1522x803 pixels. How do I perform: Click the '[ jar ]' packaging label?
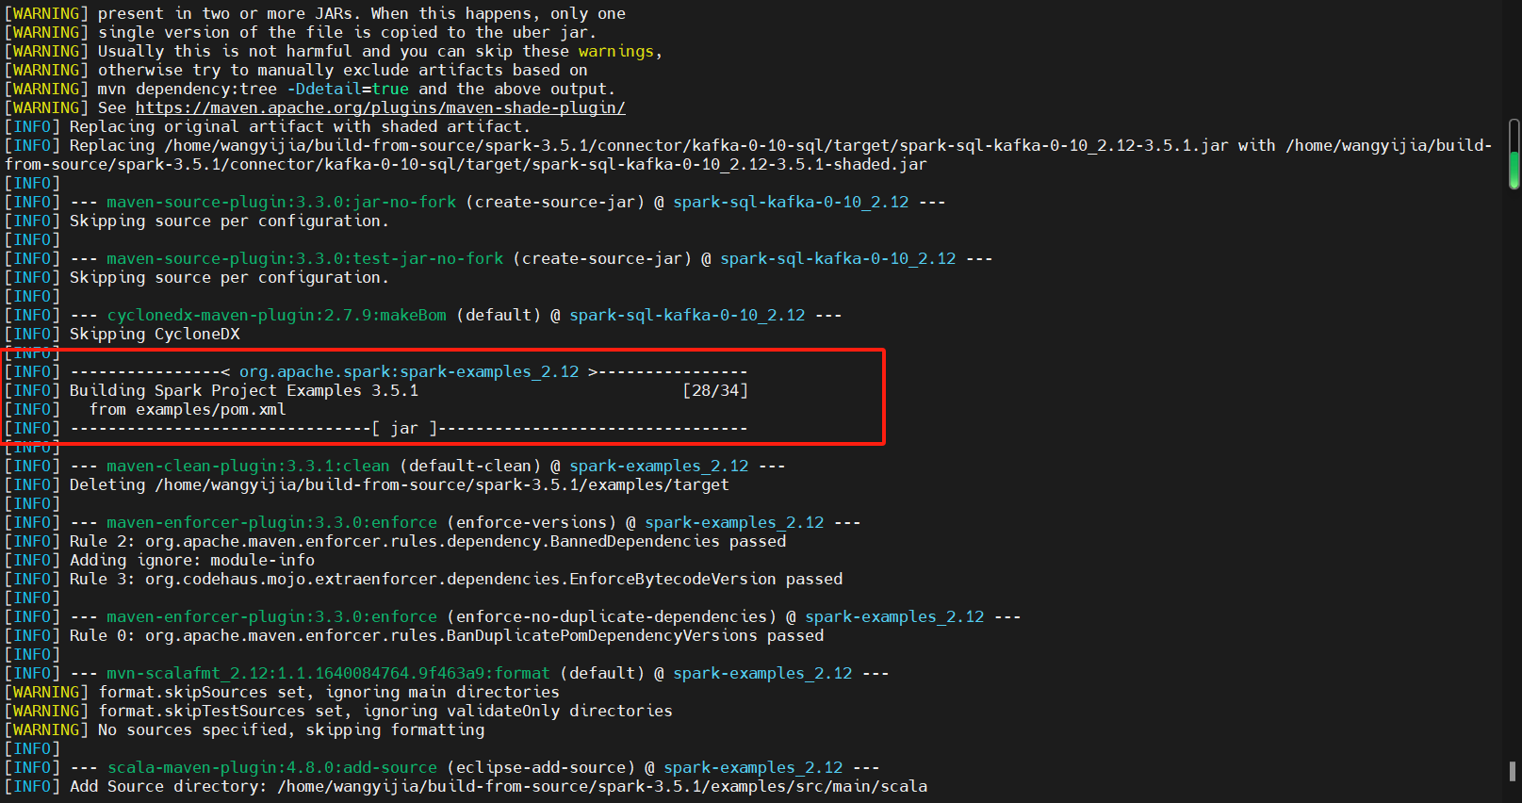[404, 428]
